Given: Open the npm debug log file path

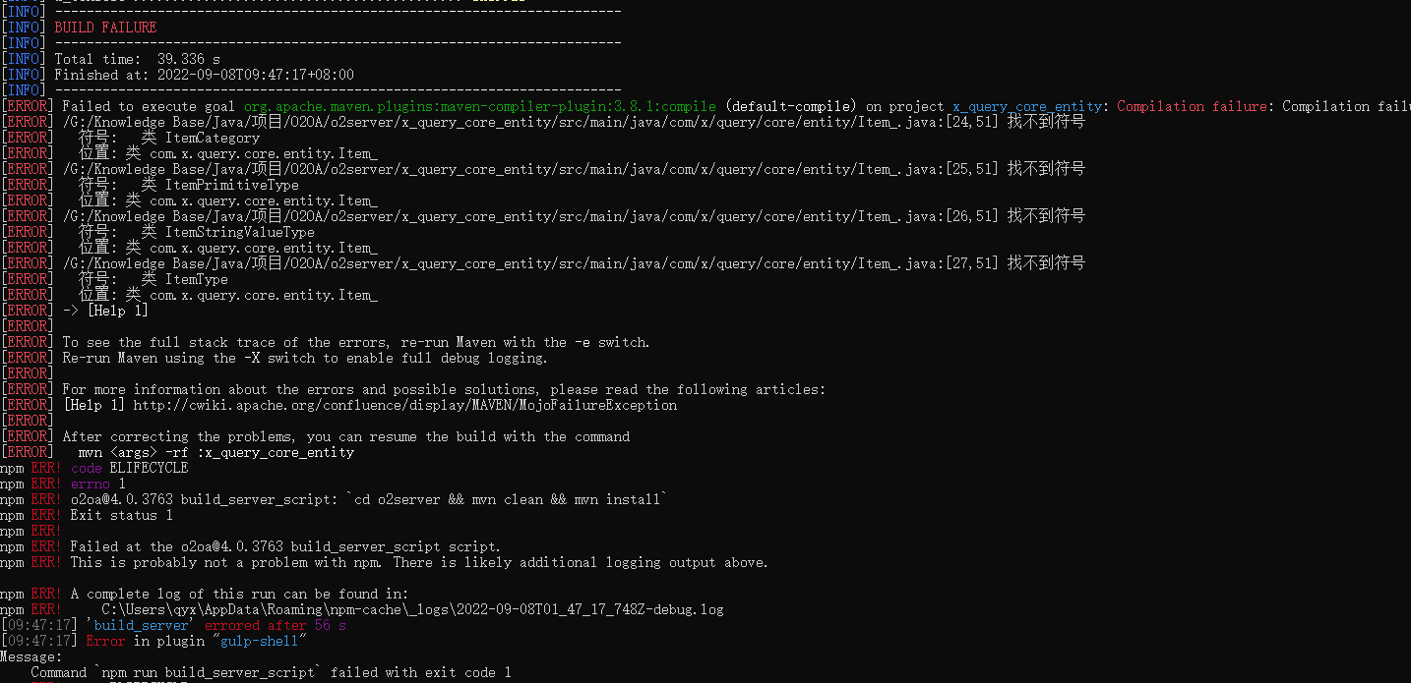Looking at the screenshot, I should pyautogui.click(x=412, y=609).
